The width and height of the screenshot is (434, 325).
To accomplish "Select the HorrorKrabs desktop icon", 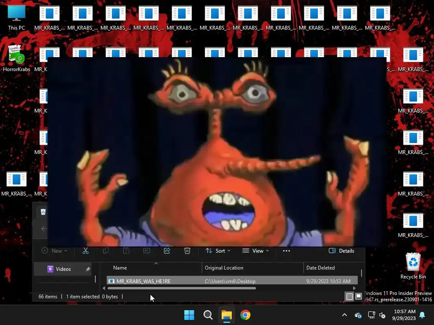I will click(x=17, y=58).
